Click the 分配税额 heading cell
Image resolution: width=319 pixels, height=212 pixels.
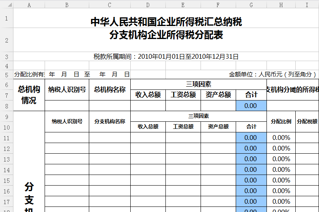[x=307, y=121]
